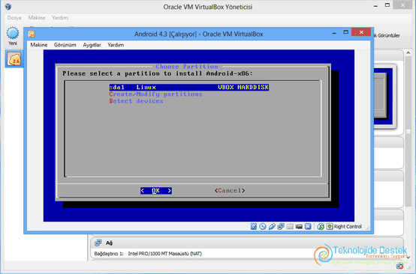Click the network adapter status icon
The height and width of the screenshot is (274, 416).
(x=281, y=226)
